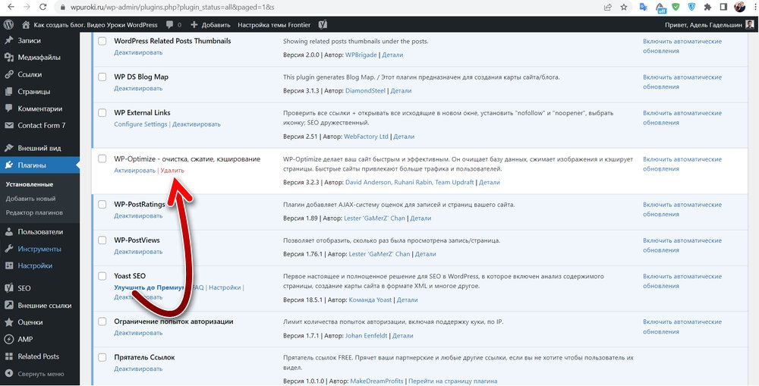Image resolution: width=759 pixels, height=386 pixels.
Task: Open author link Команда Yoast
Action: pyautogui.click(x=370, y=300)
